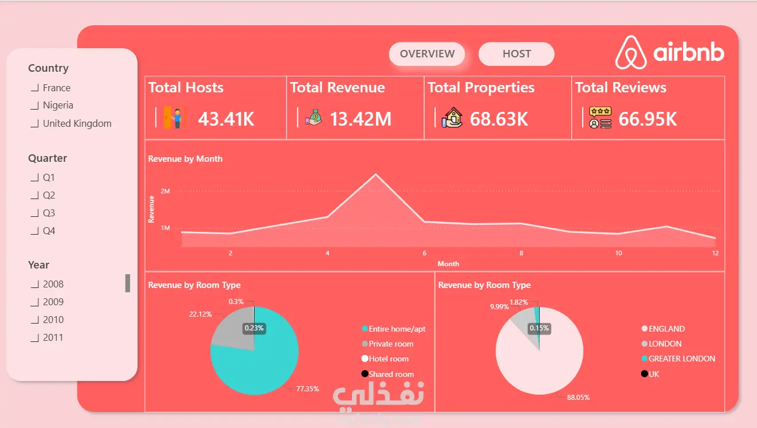Viewport: 757px width, 428px height.
Task: Click the revenue peak at month 5
Action: tap(376, 174)
